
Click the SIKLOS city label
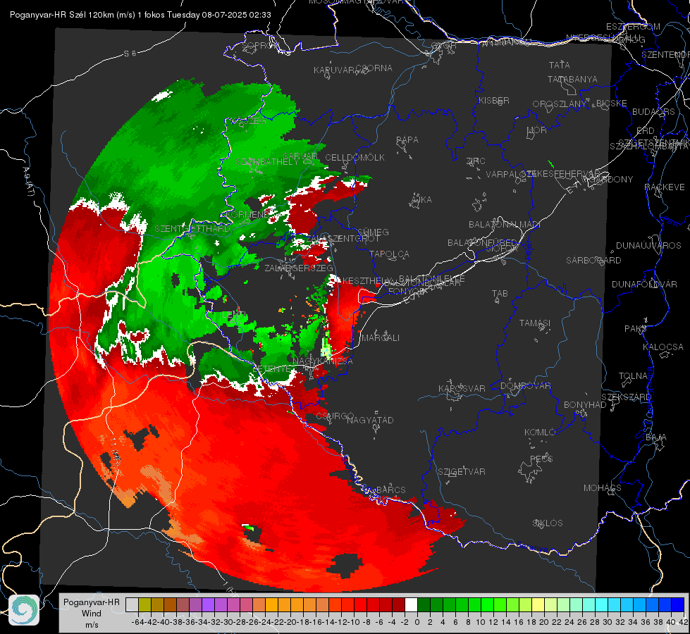[x=548, y=523]
